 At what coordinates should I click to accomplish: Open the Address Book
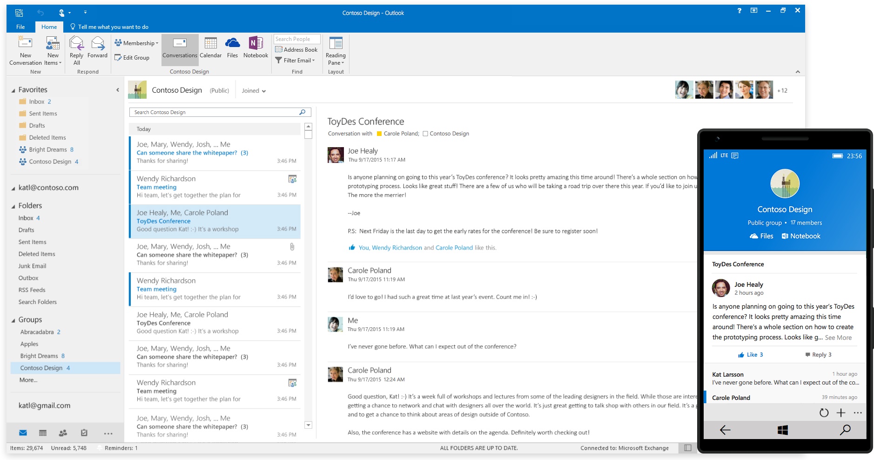point(296,49)
